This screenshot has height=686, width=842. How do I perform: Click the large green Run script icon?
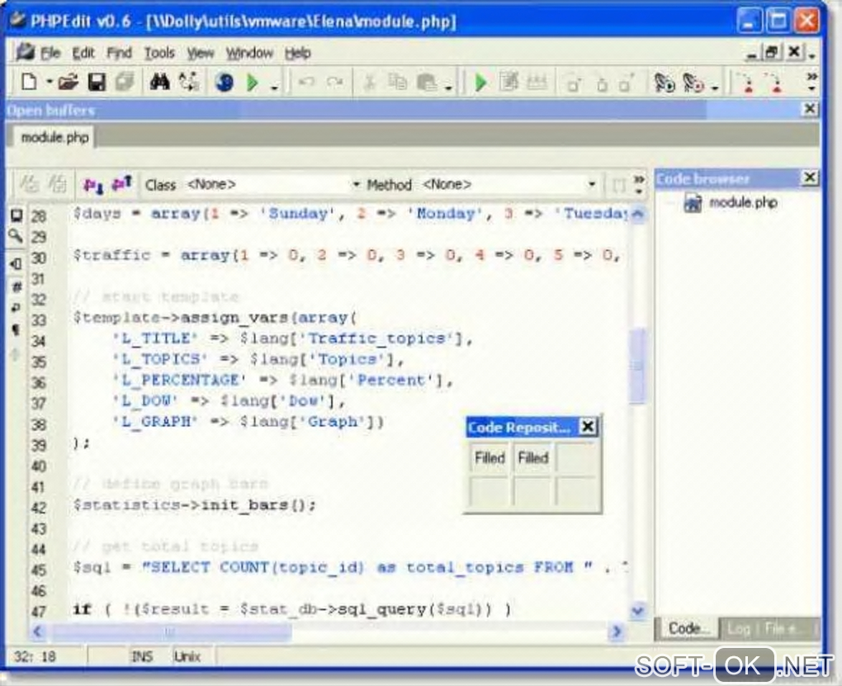481,83
